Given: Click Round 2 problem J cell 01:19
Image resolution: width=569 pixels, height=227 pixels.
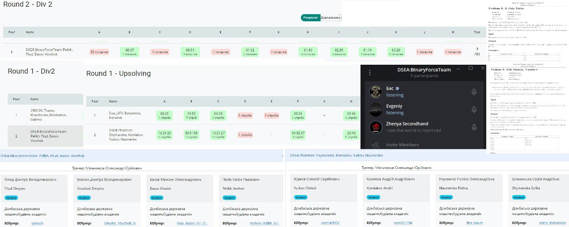Looking at the screenshot, I should (x=367, y=52).
